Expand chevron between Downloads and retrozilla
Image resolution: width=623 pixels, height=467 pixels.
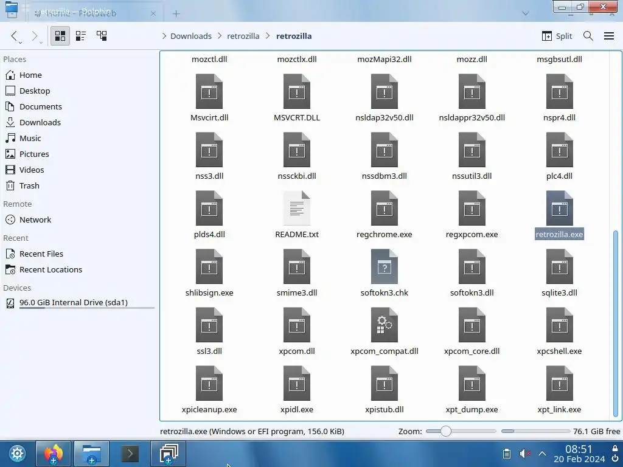pyautogui.click(x=220, y=36)
